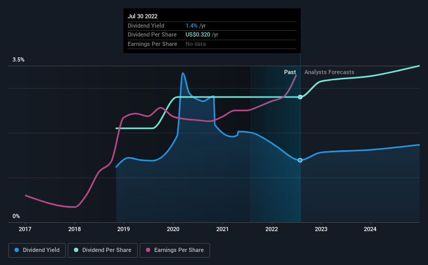This screenshot has width=428, height=265.
Task: Click the 2019 x-axis label
Action: coord(124,229)
